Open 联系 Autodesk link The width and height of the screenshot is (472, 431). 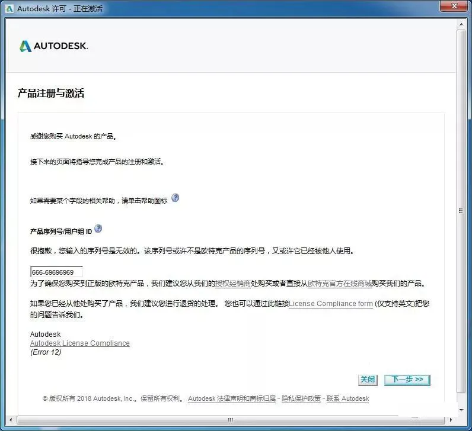(347, 398)
